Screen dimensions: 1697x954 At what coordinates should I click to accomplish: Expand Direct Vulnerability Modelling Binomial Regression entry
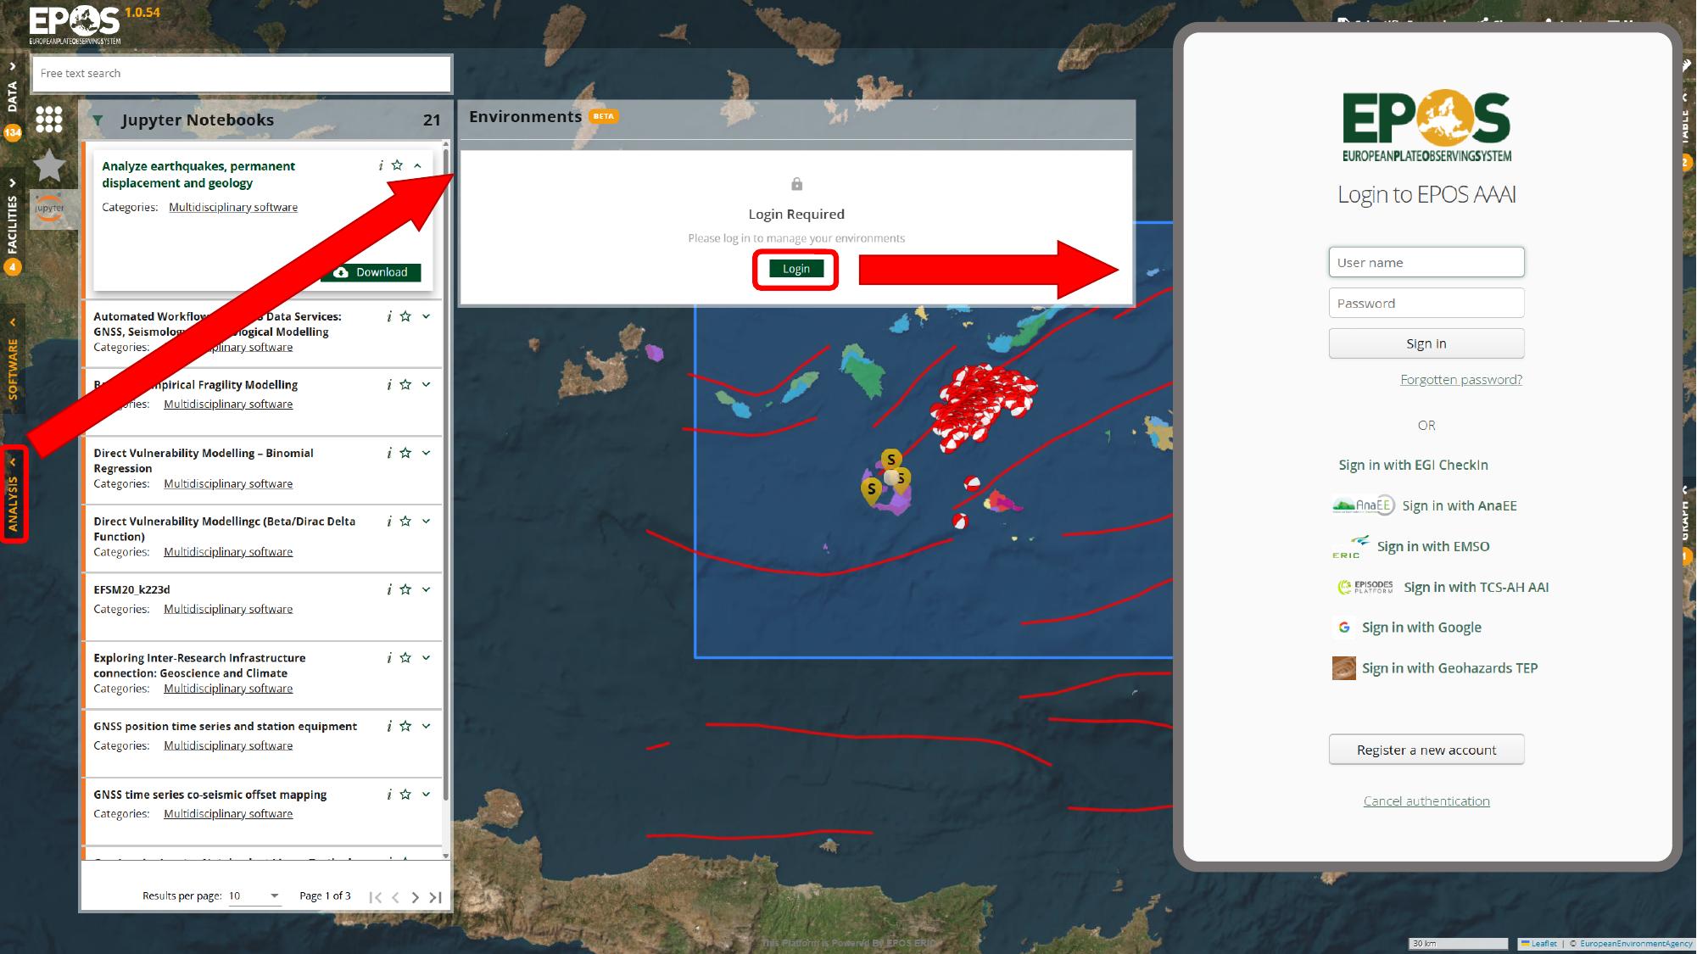click(426, 453)
